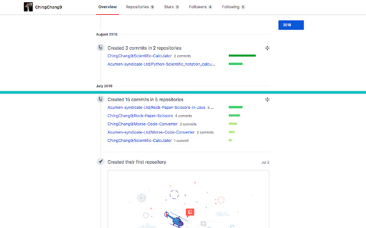This screenshot has width=366, height=228.
Task: Click the rocket first-repository icon
Action: tap(100, 162)
